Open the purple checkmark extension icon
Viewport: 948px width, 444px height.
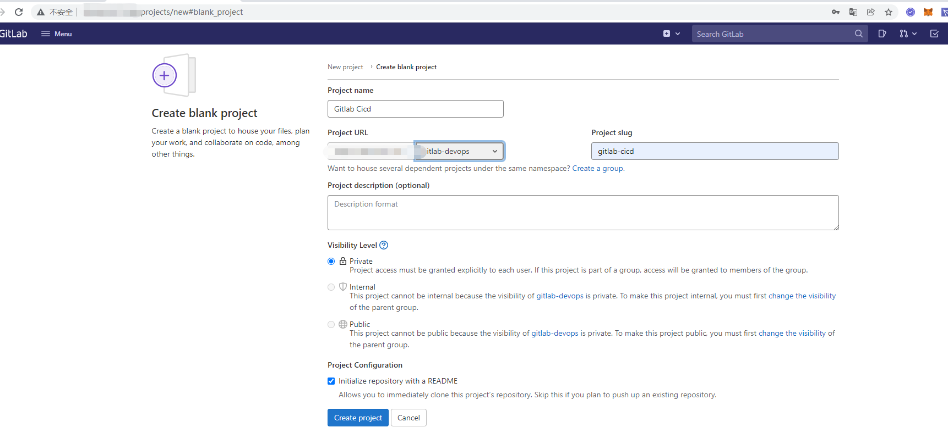(x=911, y=12)
